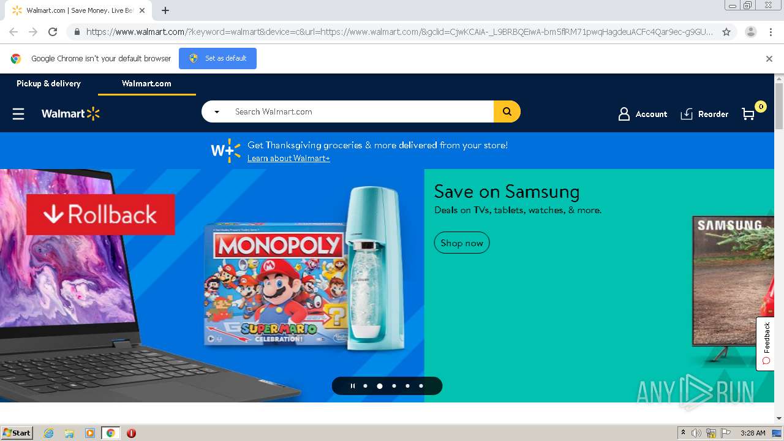This screenshot has height=441, width=784.
Task: Open a new browser tab
Action: (x=165, y=10)
